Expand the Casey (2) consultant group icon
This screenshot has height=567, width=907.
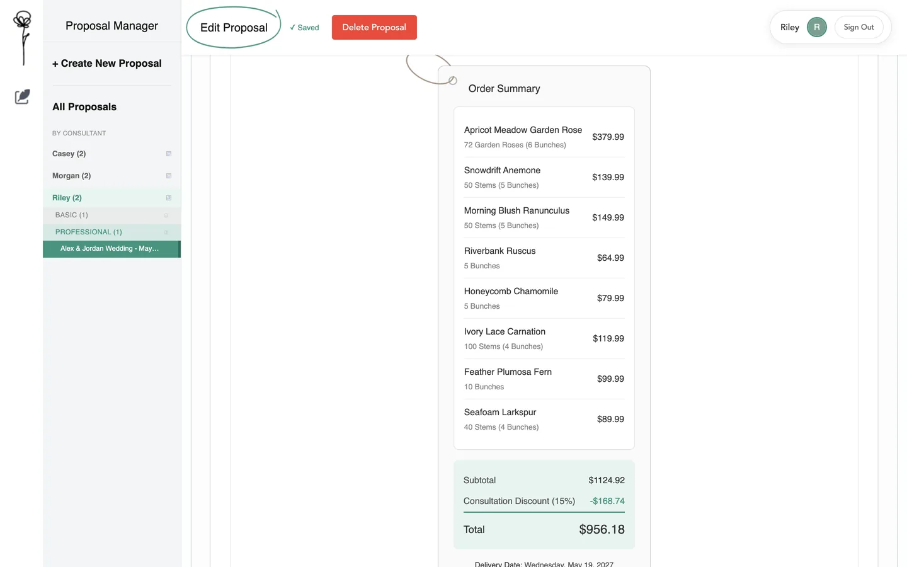[169, 154]
